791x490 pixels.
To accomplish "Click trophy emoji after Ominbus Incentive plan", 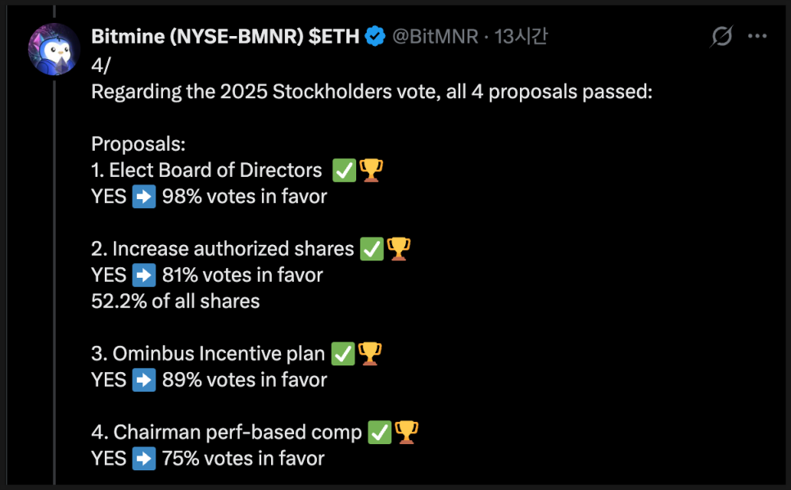I will point(370,354).
